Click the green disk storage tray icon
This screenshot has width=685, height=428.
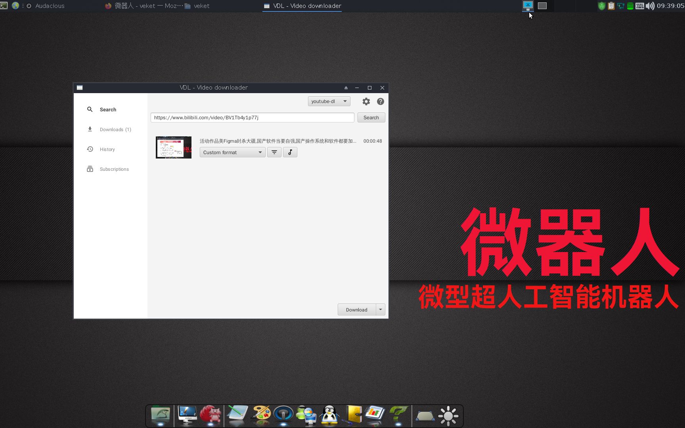tap(630, 6)
